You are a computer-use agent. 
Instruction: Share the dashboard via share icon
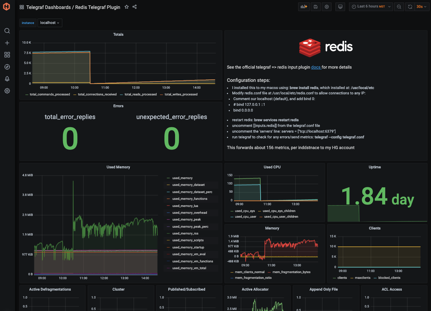click(135, 7)
